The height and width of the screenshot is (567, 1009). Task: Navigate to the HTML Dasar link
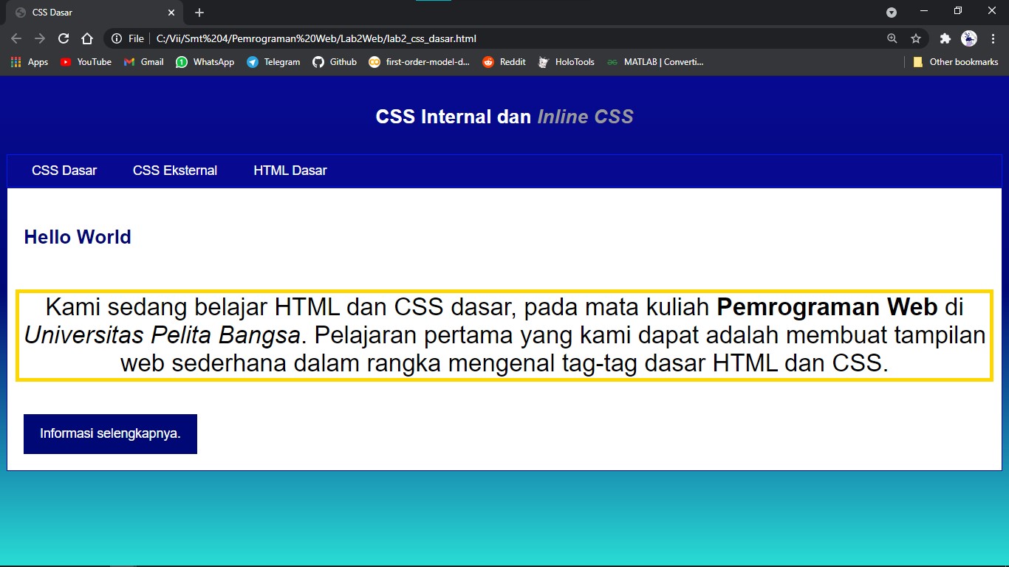point(290,171)
